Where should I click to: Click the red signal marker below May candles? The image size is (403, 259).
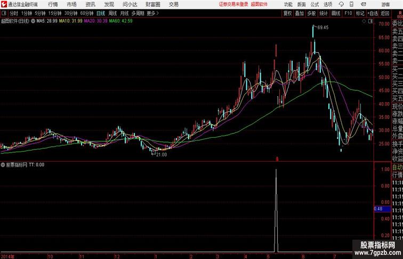click(x=277, y=159)
